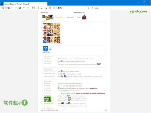Click the Zero 3 Mix logo image
This screenshot has width=151, height=113.
coord(48,17)
